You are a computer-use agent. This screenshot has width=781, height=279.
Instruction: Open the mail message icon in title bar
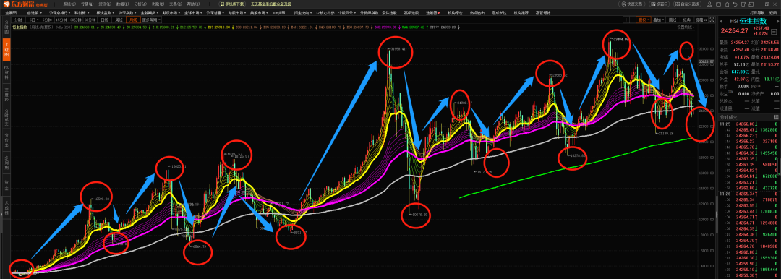(718, 4)
